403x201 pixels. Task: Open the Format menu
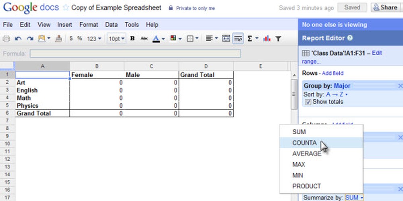pyautogui.click(x=89, y=25)
